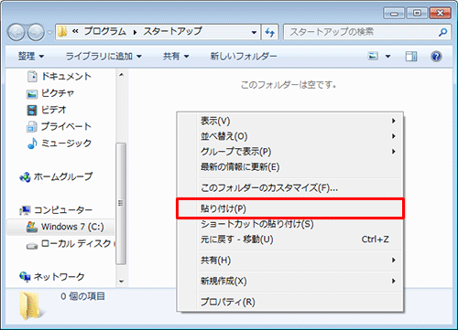Click スタートアップ in address breadcrumb
This screenshot has width=458, height=330.
[x=172, y=31]
